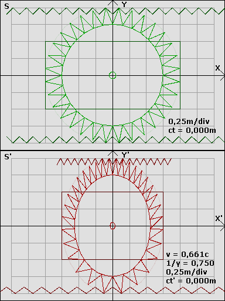225x301 pixels.
Task: Click the Y' axis arrowhead in the S' frame
Action: [x=113, y=153]
